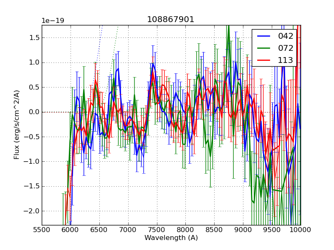
Task: Click the 5500 x-axis tick label
Action: pyautogui.click(x=42, y=229)
